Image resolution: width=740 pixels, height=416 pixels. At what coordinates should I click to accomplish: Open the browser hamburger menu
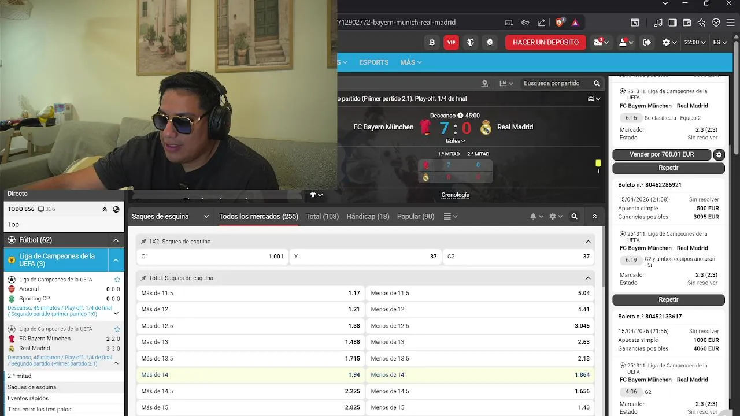730,23
